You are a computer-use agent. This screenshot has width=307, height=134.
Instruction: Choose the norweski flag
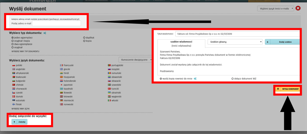click(x=61, y=104)
